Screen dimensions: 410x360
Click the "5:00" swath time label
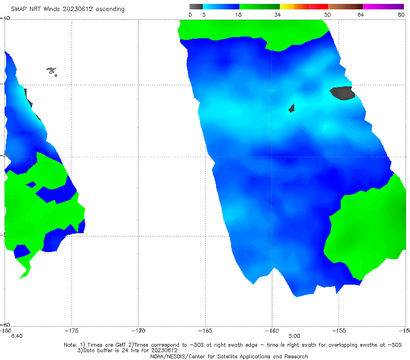[x=294, y=336]
